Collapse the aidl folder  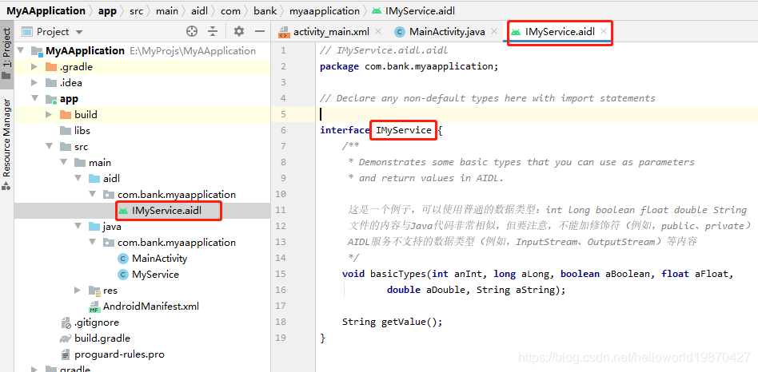tap(78, 179)
